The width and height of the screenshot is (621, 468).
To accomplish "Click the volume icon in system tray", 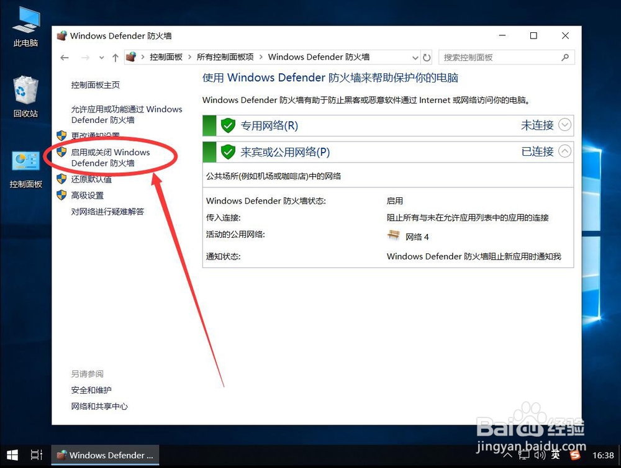I will (540, 456).
